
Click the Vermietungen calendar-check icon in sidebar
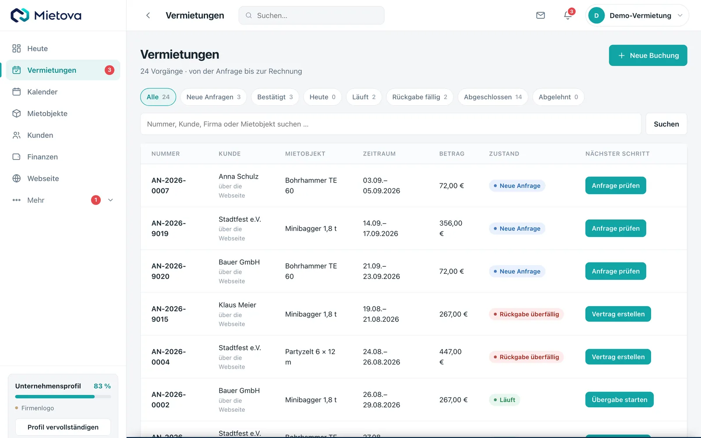tap(17, 70)
